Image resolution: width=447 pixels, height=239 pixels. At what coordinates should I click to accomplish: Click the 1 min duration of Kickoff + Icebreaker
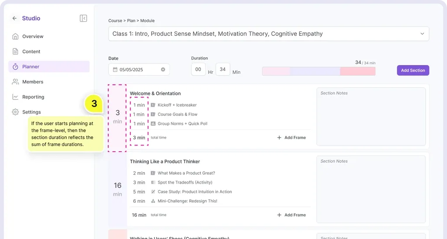point(139,105)
